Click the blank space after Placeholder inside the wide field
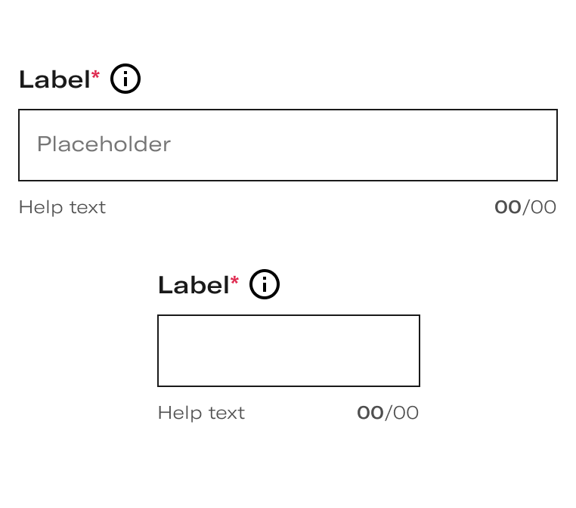This screenshot has width=576, height=508. coord(364,145)
